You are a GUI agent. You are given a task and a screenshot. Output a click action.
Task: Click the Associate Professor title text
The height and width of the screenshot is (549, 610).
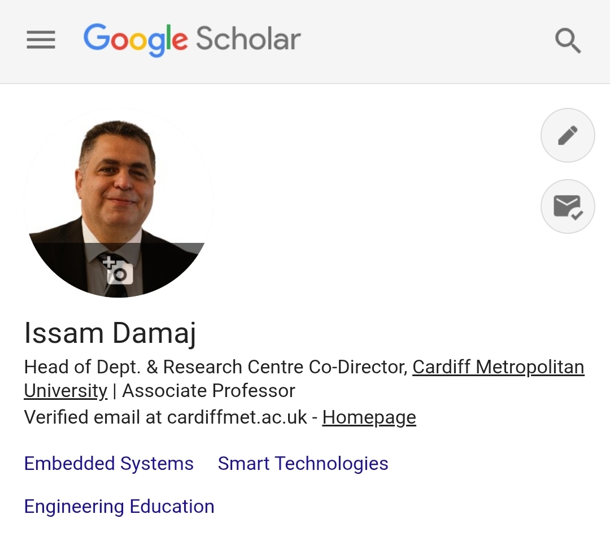(209, 390)
